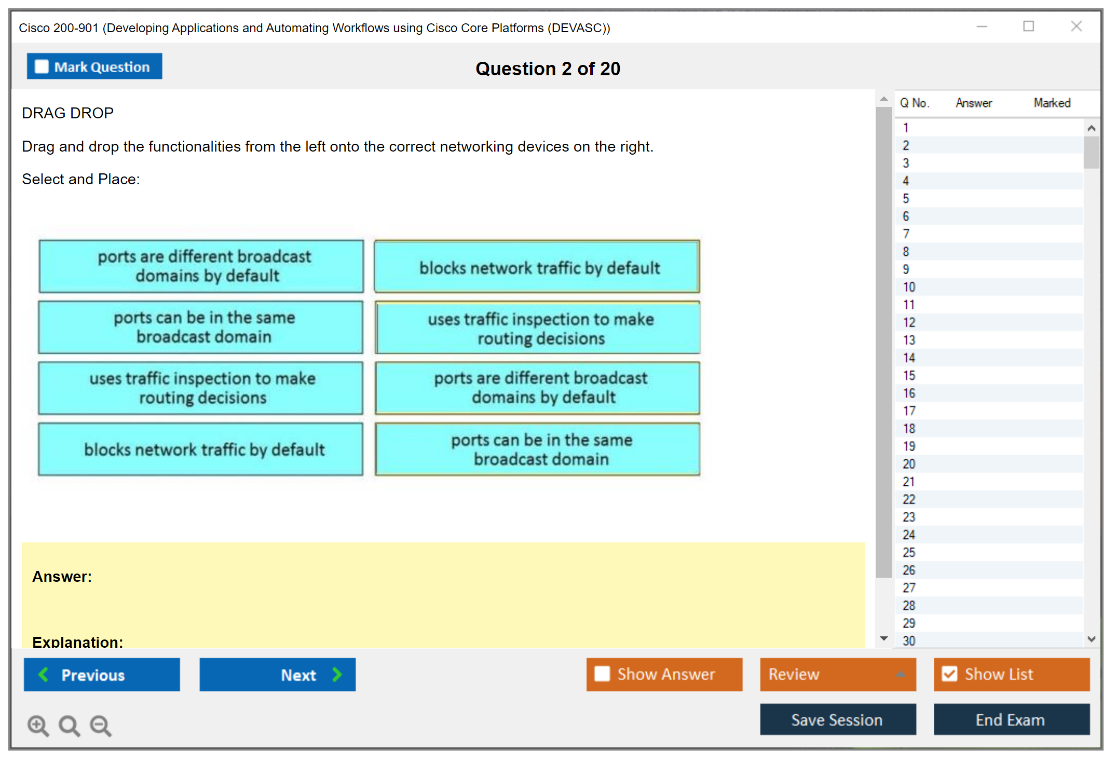This screenshot has width=1116, height=763.
Task: Click the question pane vertical scrollbar
Action: 883,343
